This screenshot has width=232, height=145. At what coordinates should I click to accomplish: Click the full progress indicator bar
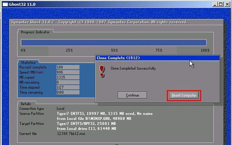(113, 43)
